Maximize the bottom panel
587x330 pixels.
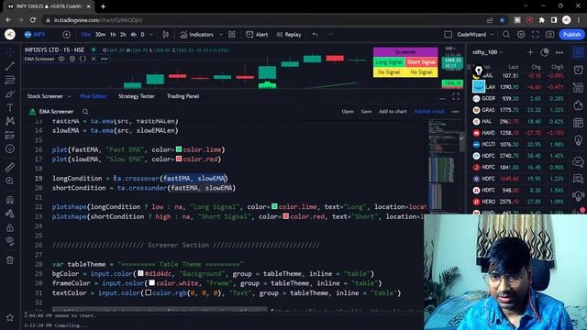(456, 96)
